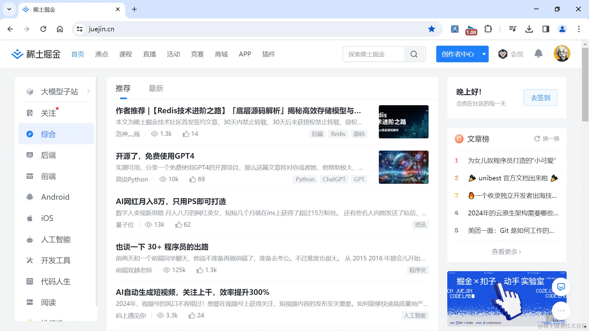Open the 沸点 menu item
589x331 pixels.
pyautogui.click(x=101, y=54)
